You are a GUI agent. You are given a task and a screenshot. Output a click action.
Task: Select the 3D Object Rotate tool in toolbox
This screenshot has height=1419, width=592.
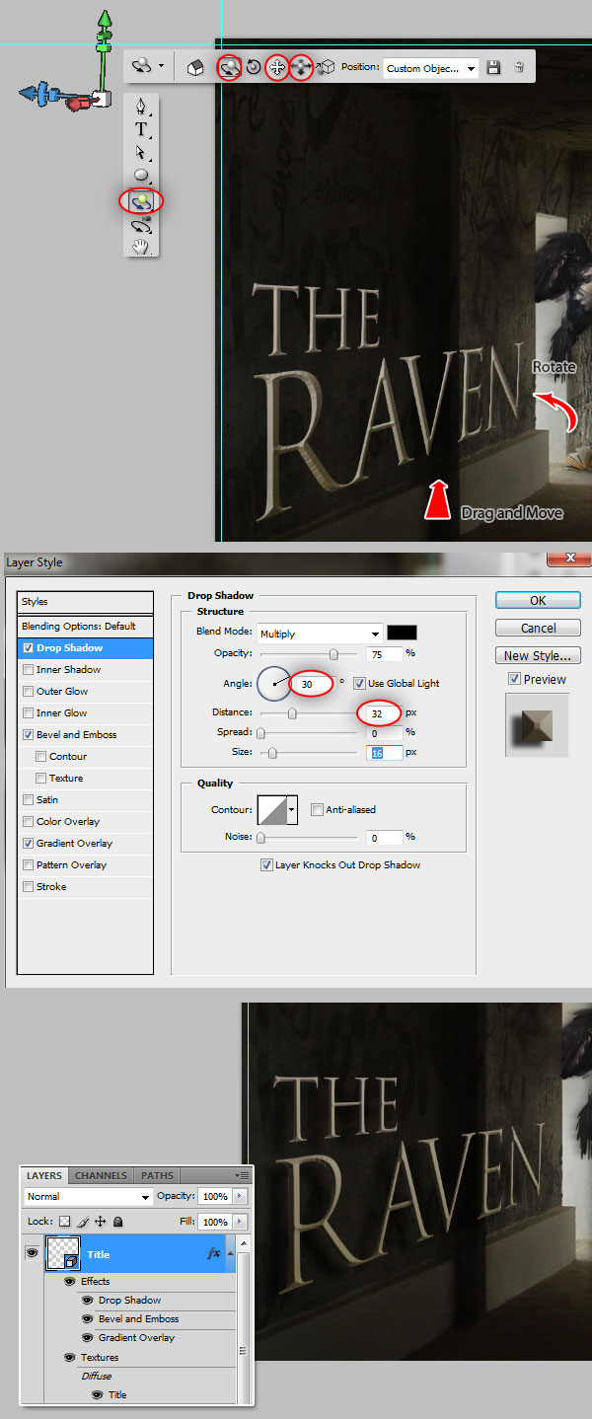(141, 200)
